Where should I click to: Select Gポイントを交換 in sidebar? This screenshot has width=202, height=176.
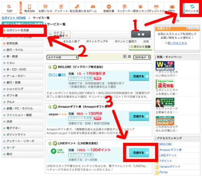pyautogui.click(x=23, y=30)
